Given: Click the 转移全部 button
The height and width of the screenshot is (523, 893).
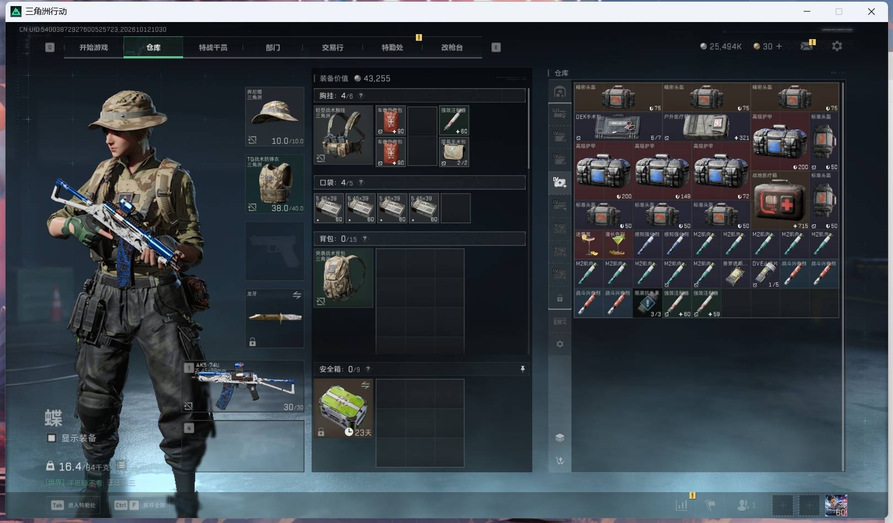Looking at the screenshot, I should tap(140, 505).
